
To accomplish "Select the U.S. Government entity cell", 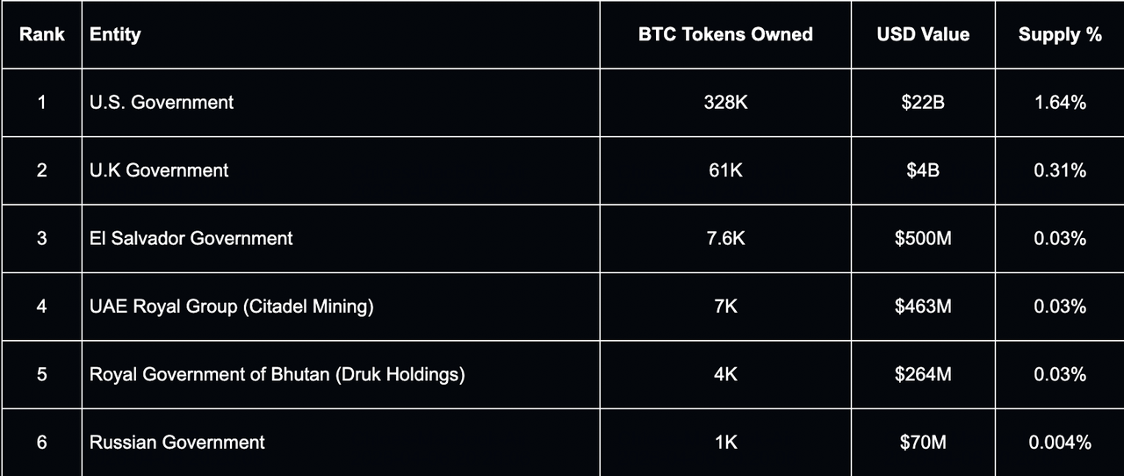I will 162,103.
